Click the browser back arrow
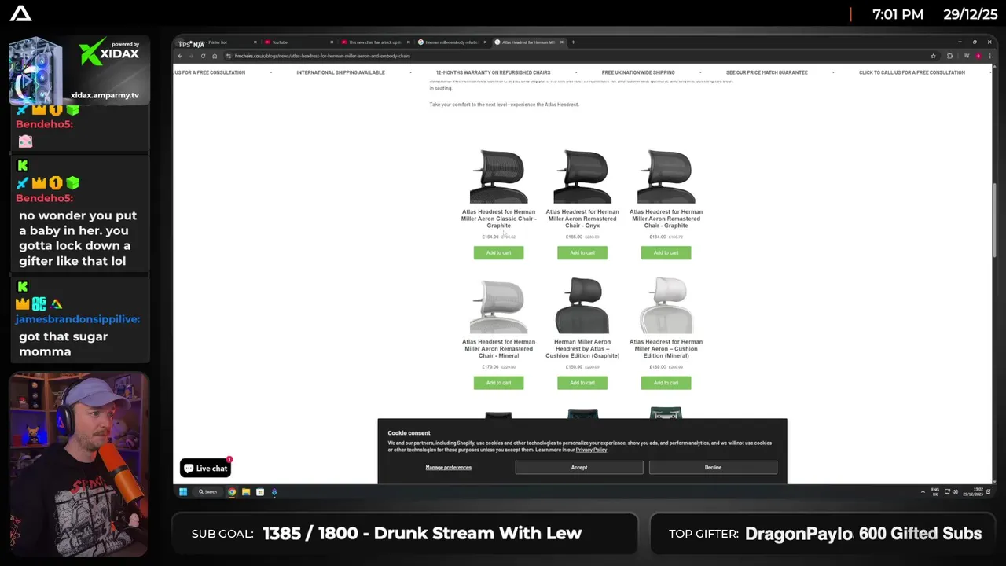 point(180,56)
